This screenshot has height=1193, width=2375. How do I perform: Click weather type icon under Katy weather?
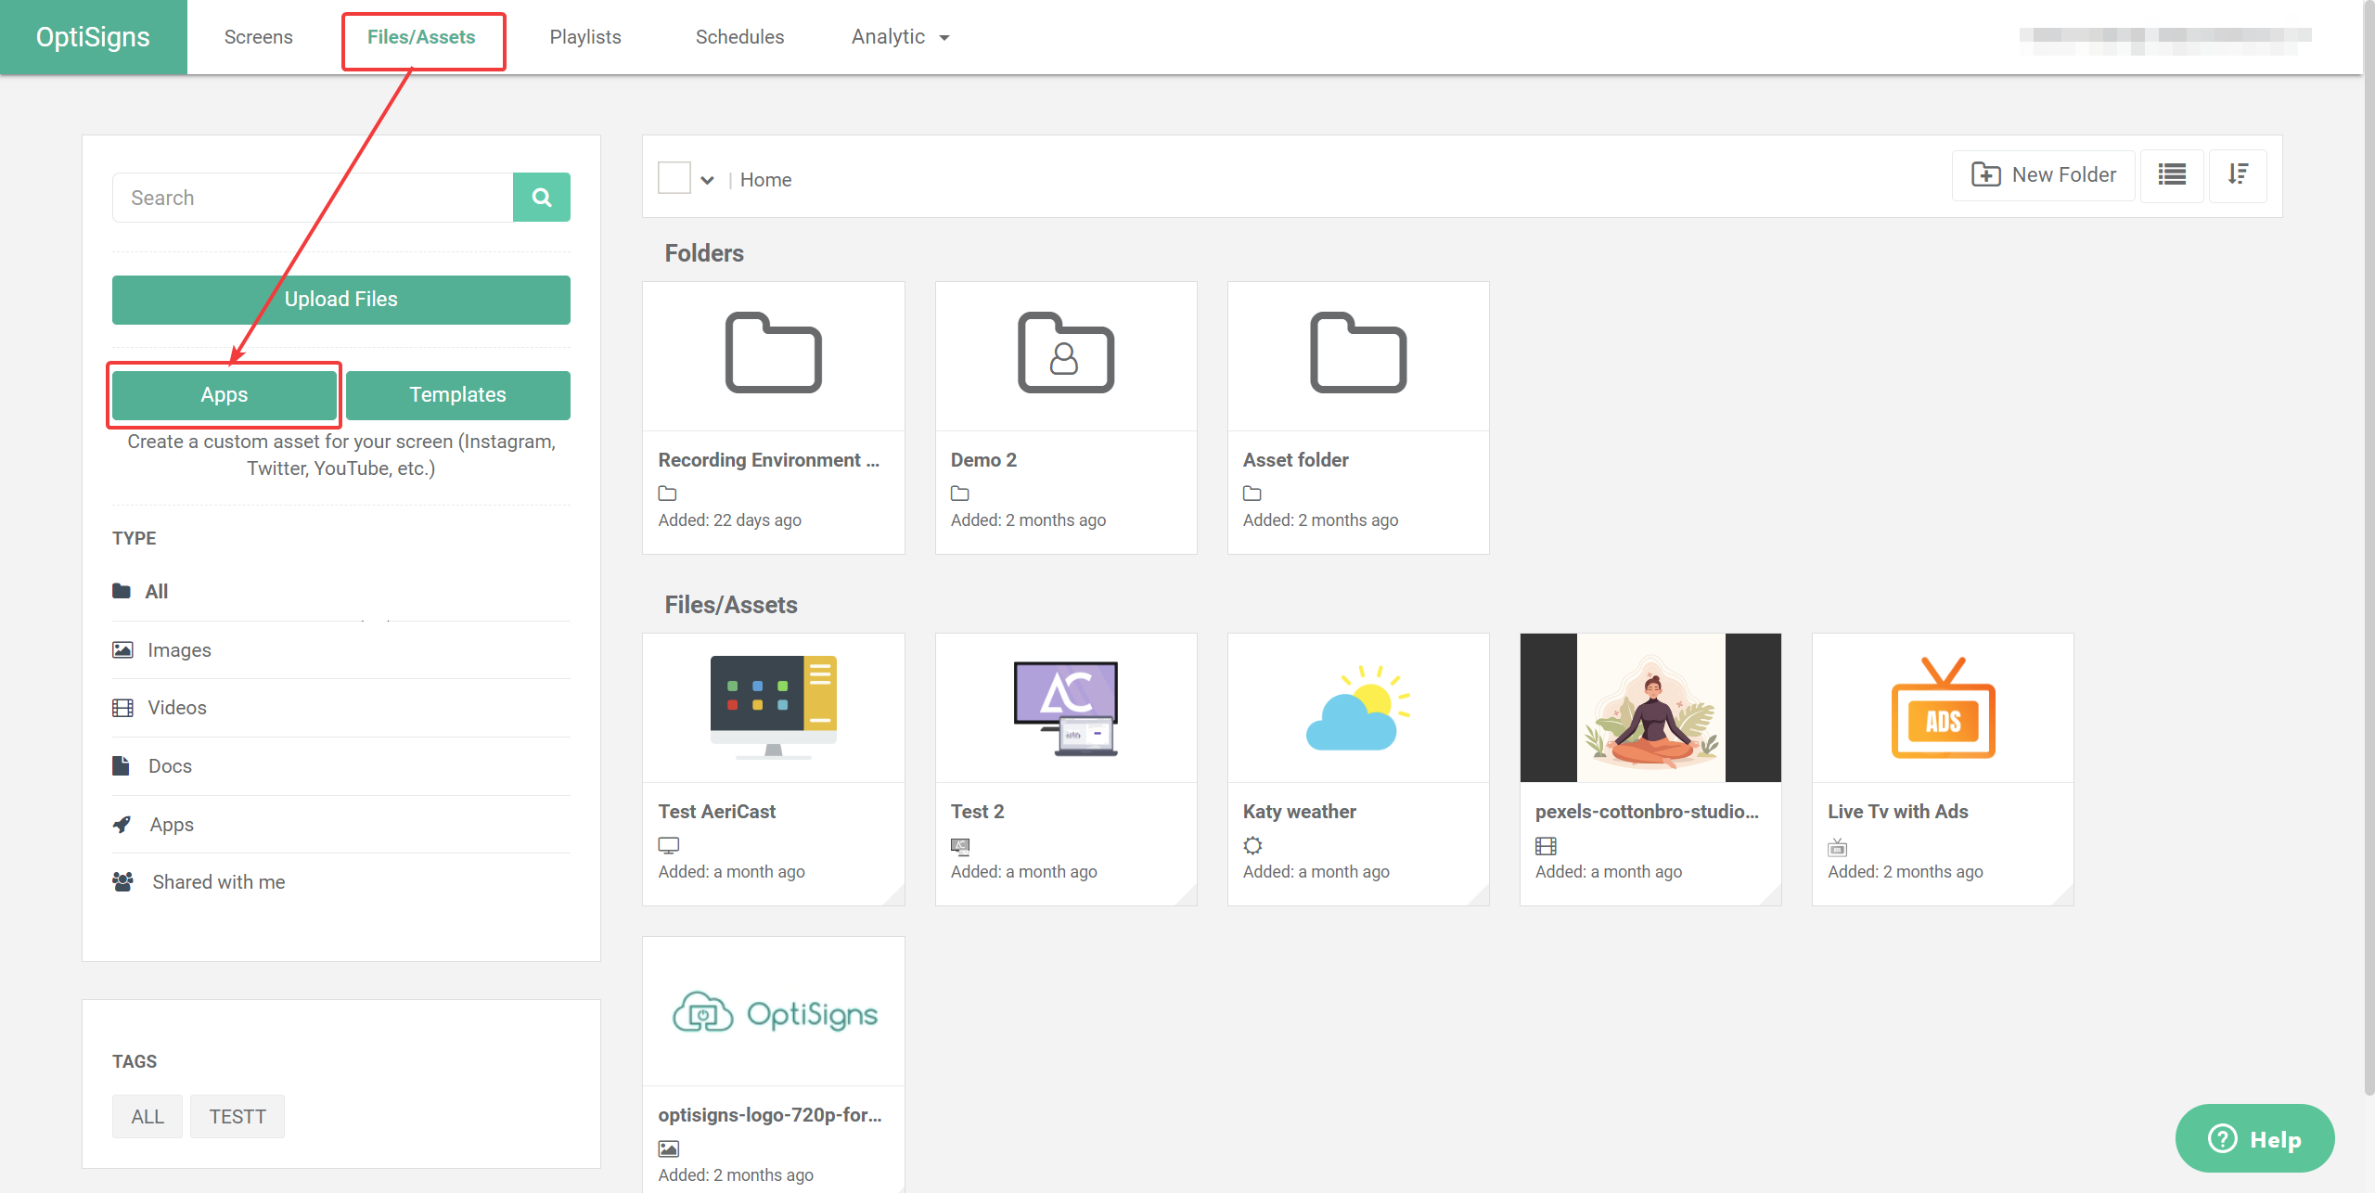1252,845
